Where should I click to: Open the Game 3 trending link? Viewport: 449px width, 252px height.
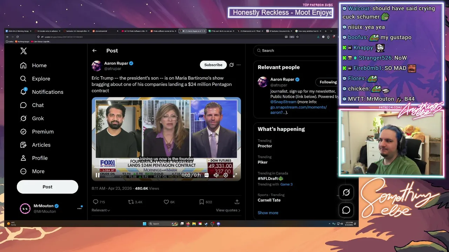286,184
